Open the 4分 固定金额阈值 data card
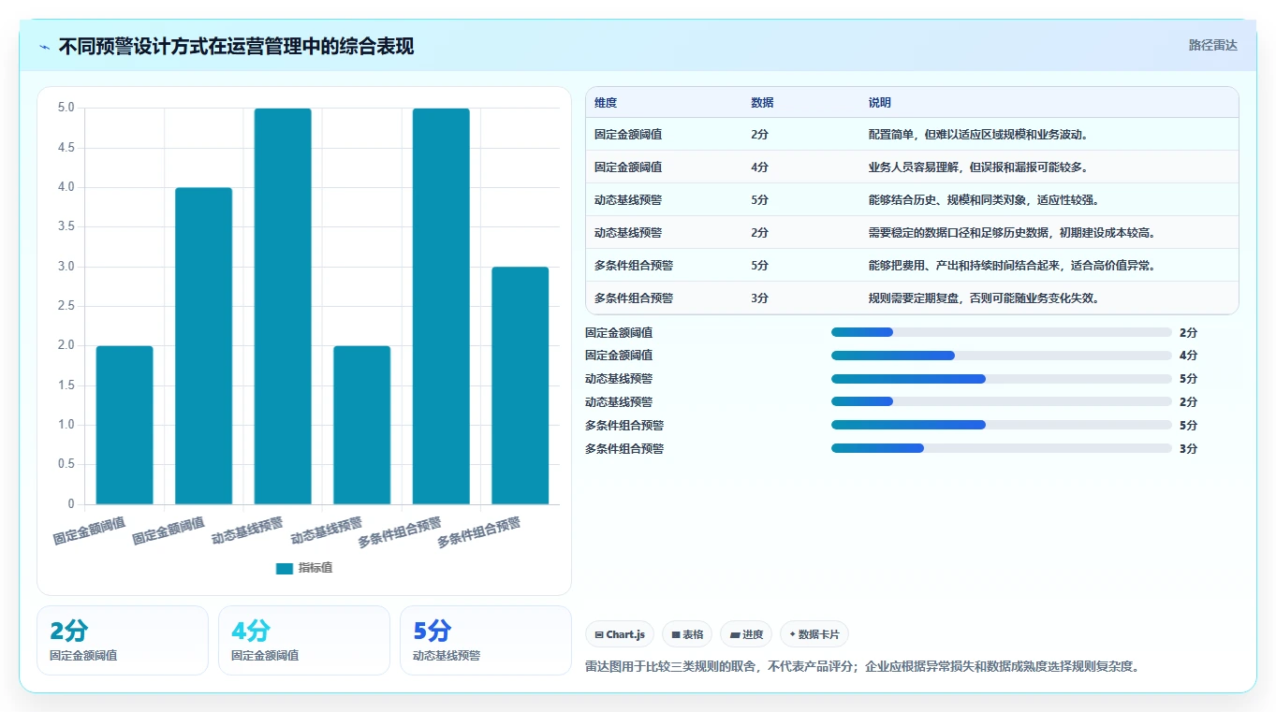Image resolution: width=1276 pixels, height=712 pixels. 304,640
